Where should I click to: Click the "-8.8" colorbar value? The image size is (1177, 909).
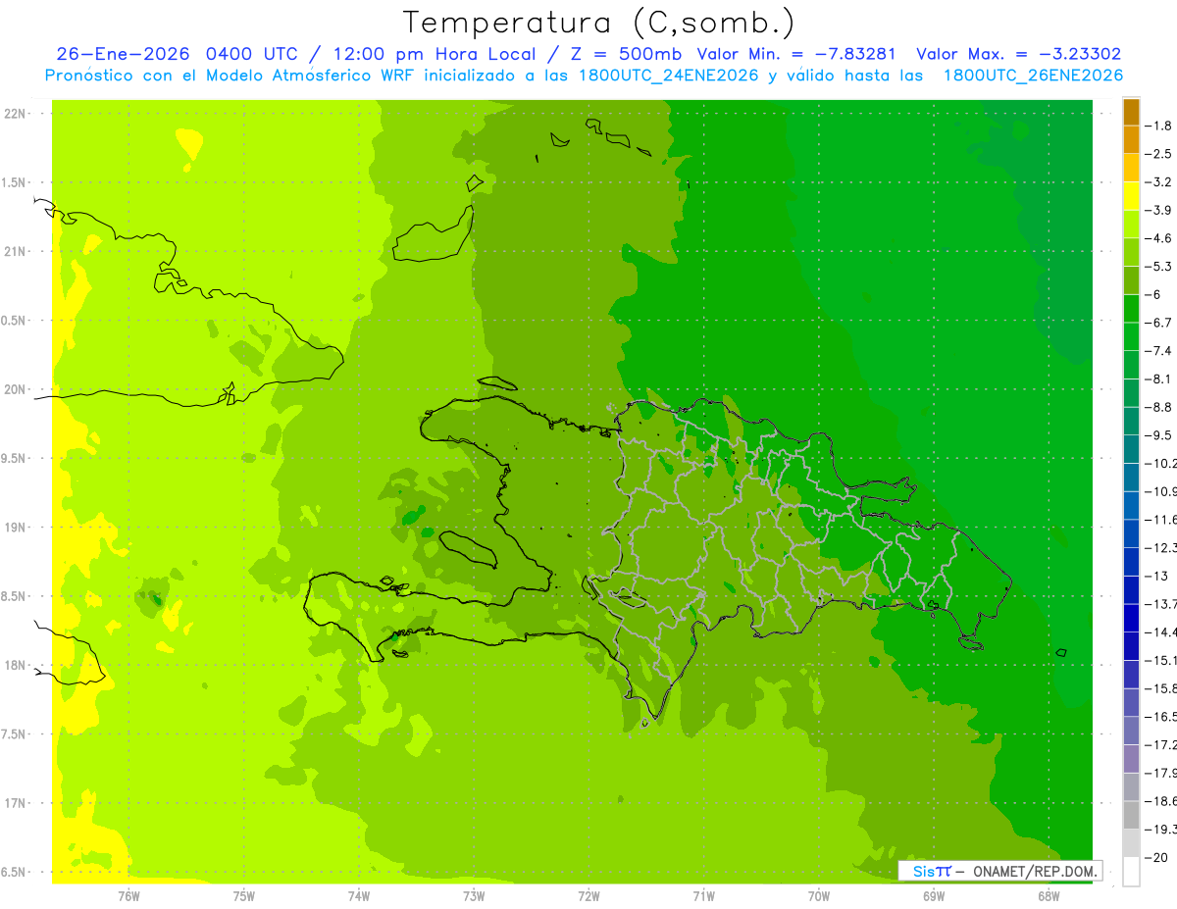[x=1158, y=407]
